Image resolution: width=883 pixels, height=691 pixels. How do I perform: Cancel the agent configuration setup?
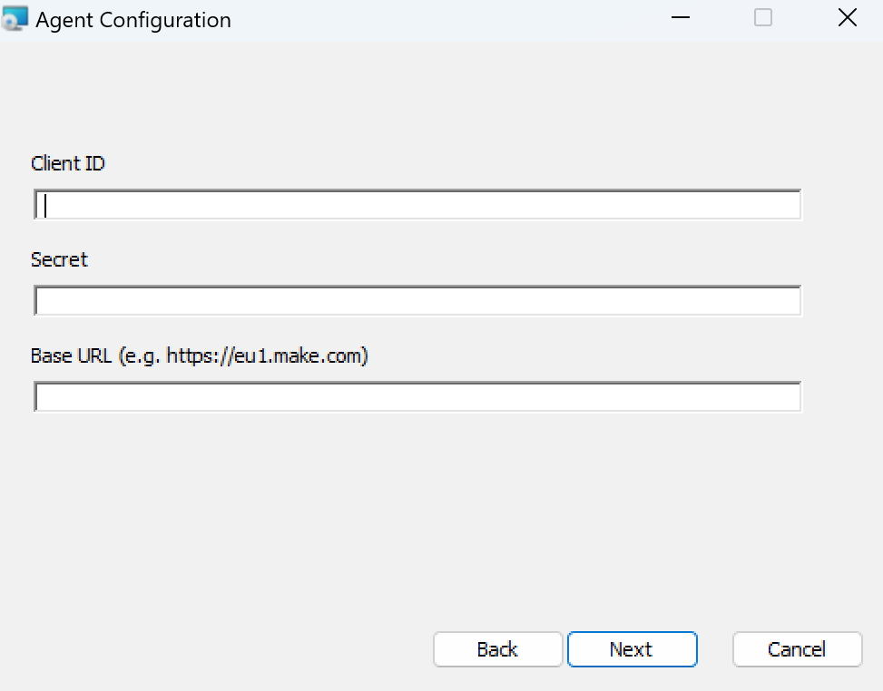[x=798, y=649]
